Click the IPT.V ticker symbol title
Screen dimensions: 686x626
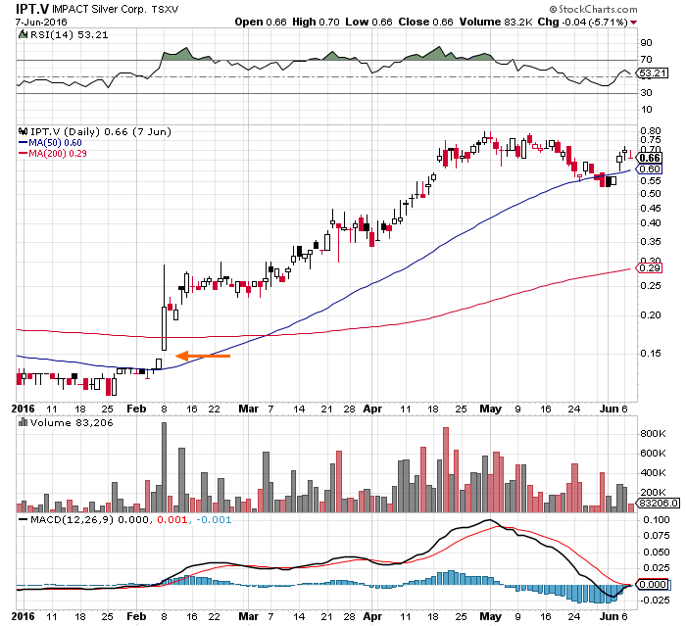pos(32,9)
